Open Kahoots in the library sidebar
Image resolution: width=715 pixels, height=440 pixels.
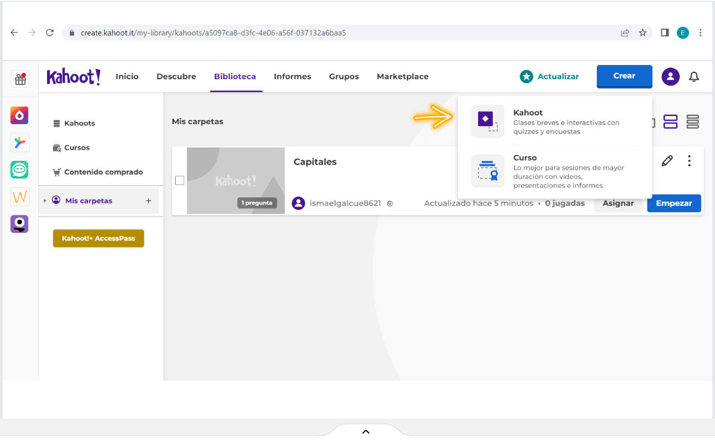point(79,123)
